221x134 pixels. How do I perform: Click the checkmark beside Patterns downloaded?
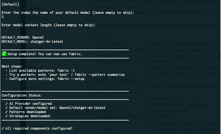point(6,112)
